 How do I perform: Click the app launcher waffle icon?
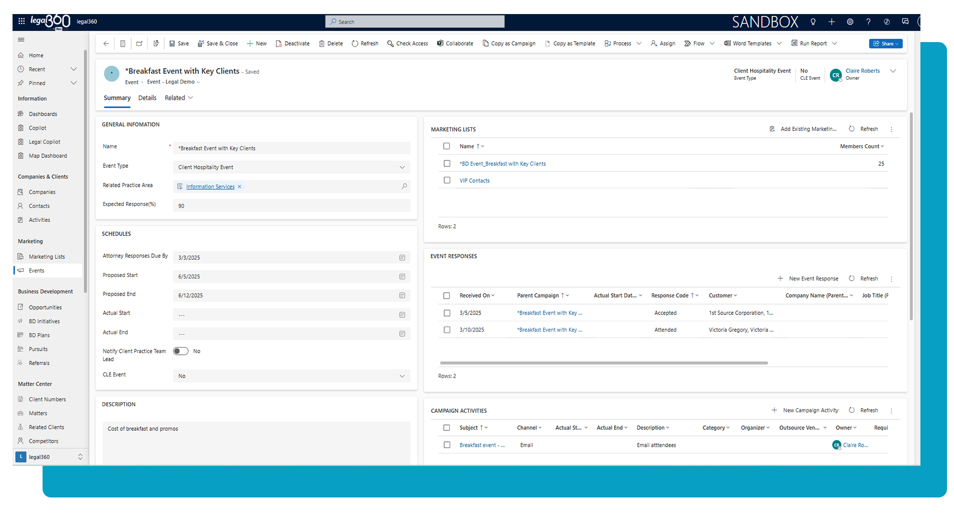coord(22,22)
